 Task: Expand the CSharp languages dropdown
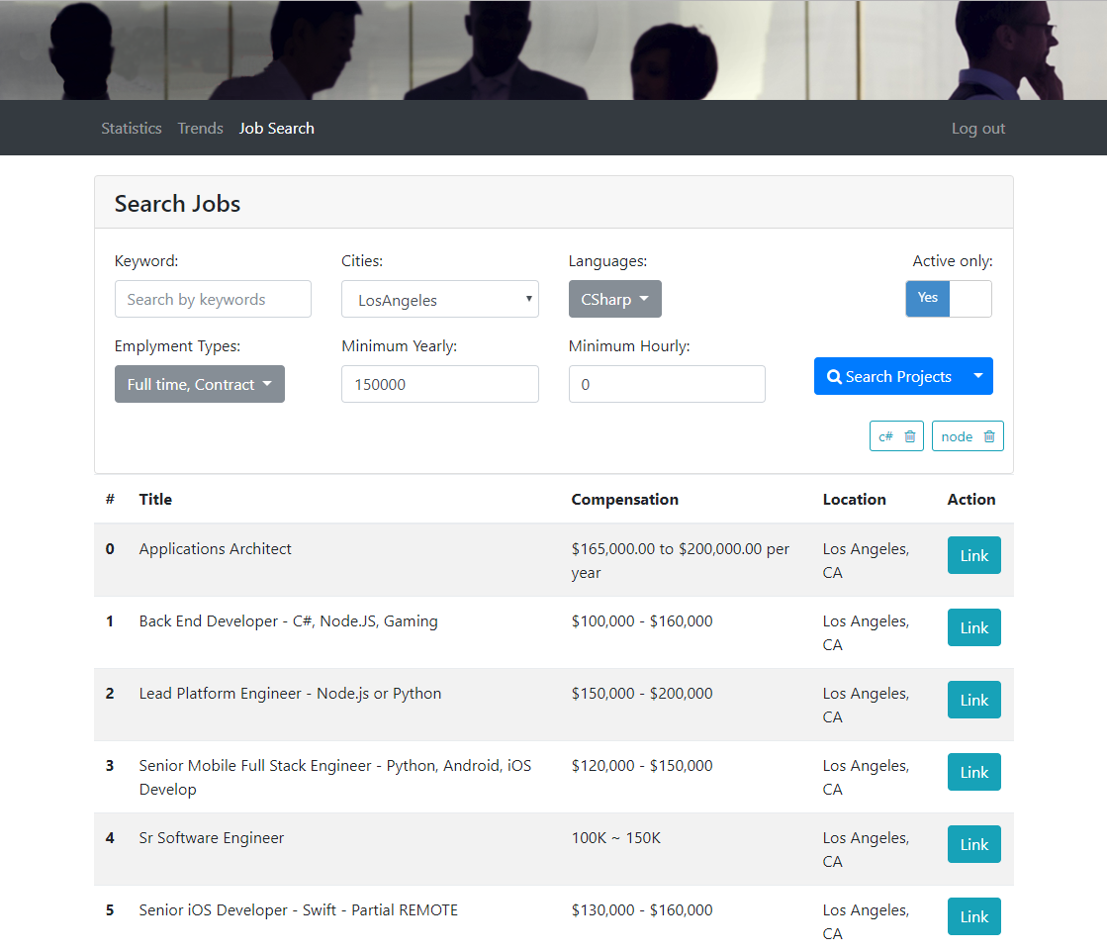614,299
